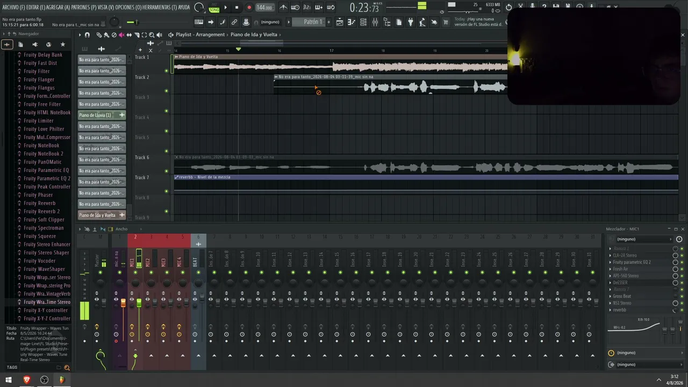Open EDITAR menu
Image resolution: width=688 pixels, height=387 pixels.
35,8
